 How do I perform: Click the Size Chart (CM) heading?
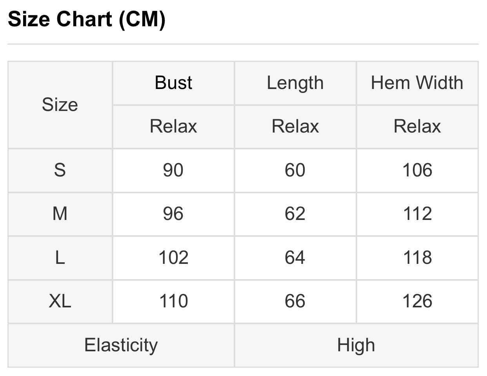coord(87,19)
